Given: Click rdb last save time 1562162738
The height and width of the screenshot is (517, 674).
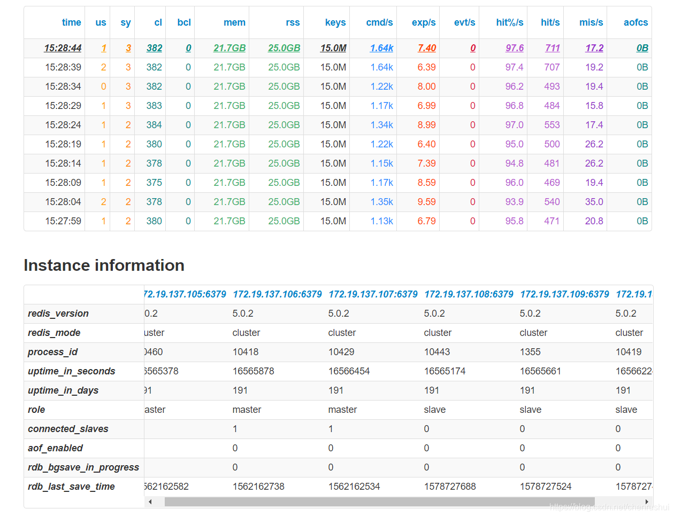Looking at the screenshot, I should coord(258,487).
